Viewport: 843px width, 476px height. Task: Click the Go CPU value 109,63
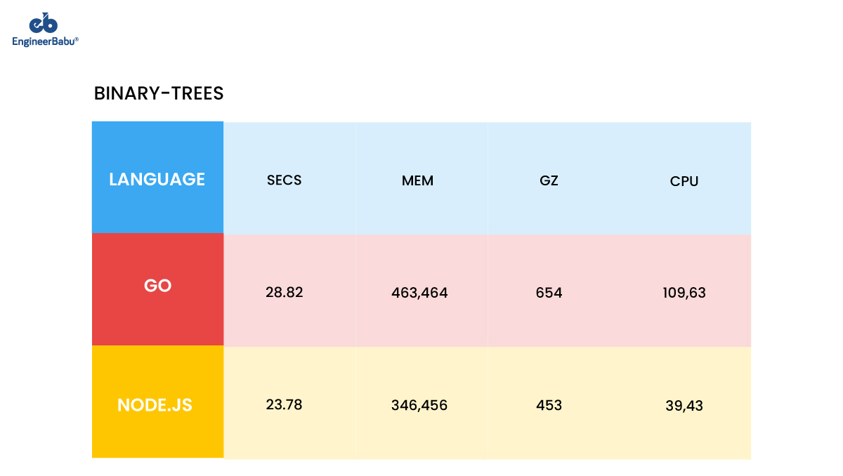(684, 293)
